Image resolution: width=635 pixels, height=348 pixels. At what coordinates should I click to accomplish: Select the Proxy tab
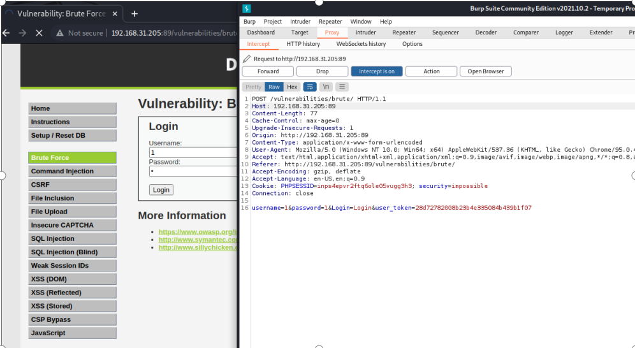(332, 33)
